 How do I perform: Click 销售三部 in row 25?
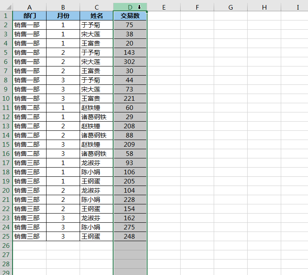point(27,236)
